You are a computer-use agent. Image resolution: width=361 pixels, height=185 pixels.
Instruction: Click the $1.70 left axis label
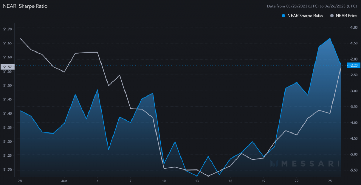[x=7, y=29]
